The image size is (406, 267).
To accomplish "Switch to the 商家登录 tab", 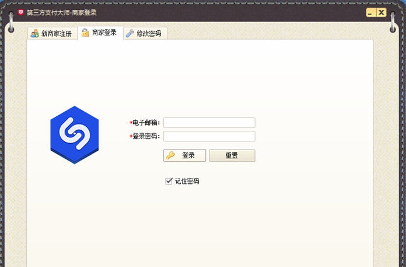I will (100, 33).
